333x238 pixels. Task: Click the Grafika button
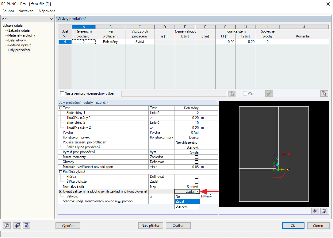178,226
